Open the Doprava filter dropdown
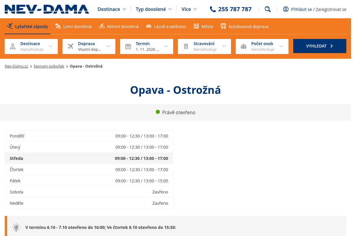This screenshot has width=354, height=236. point(89,46)
